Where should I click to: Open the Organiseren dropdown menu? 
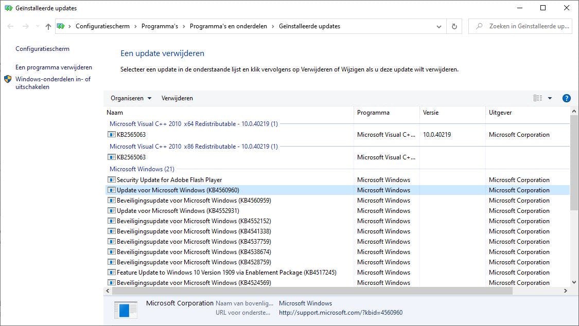[131, 98]
